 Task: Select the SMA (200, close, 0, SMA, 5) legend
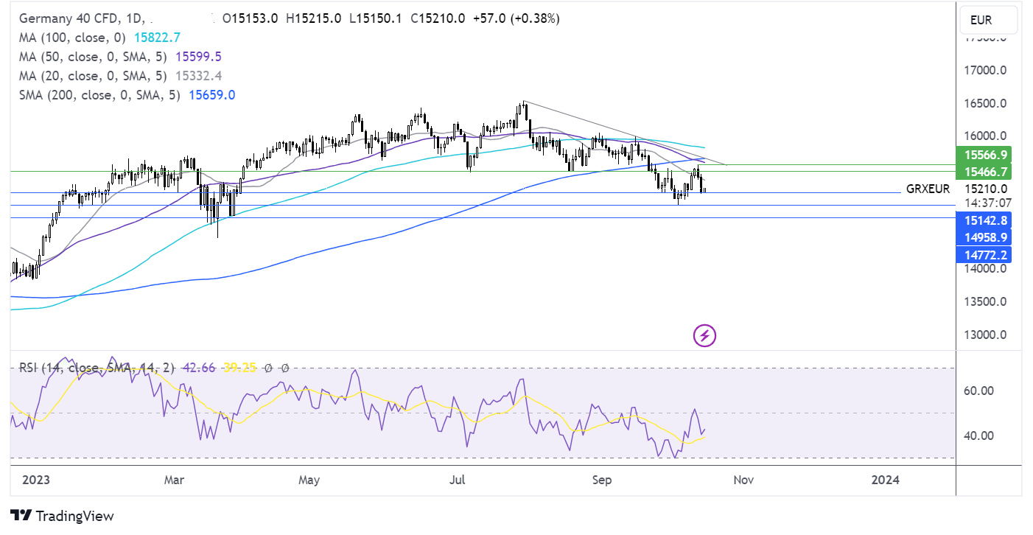[x=99, y=94]
